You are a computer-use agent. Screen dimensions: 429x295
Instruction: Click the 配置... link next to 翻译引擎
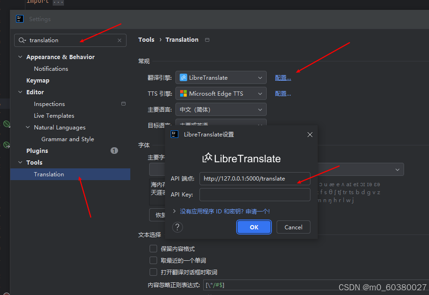coord(283,78)
